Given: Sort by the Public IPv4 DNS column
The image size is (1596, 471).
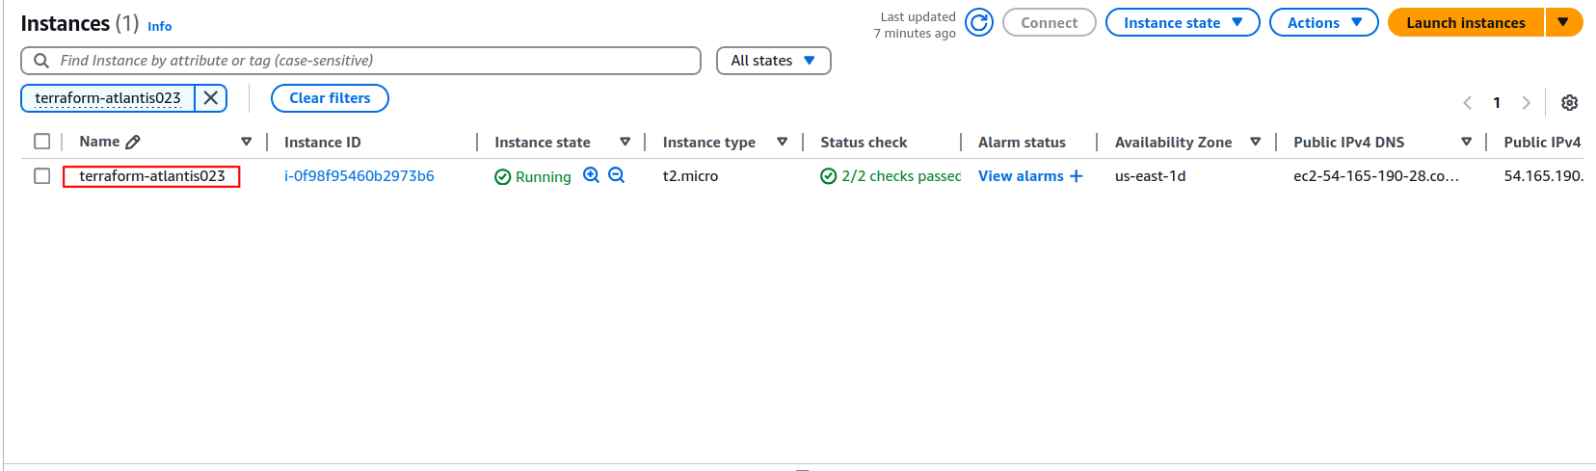Looking at the screenshot, I should (x=1467, y=142).
